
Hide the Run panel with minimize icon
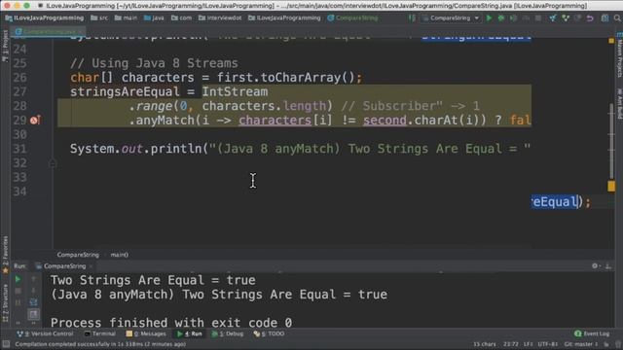608,266
